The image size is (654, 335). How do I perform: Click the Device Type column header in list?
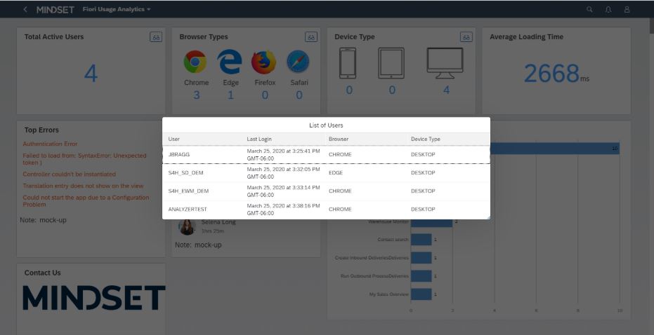click(426, 139)
